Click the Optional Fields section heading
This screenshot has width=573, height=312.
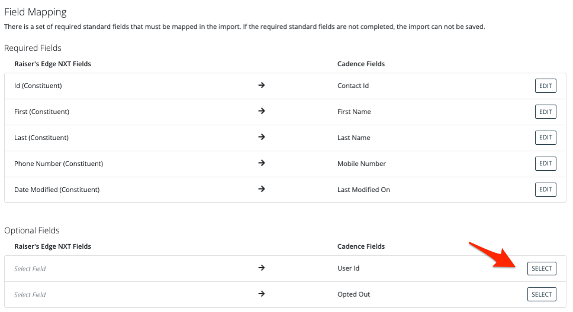pos(32,230)
